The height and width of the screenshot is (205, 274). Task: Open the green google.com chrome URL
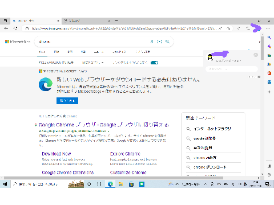[x=72, y=131]
